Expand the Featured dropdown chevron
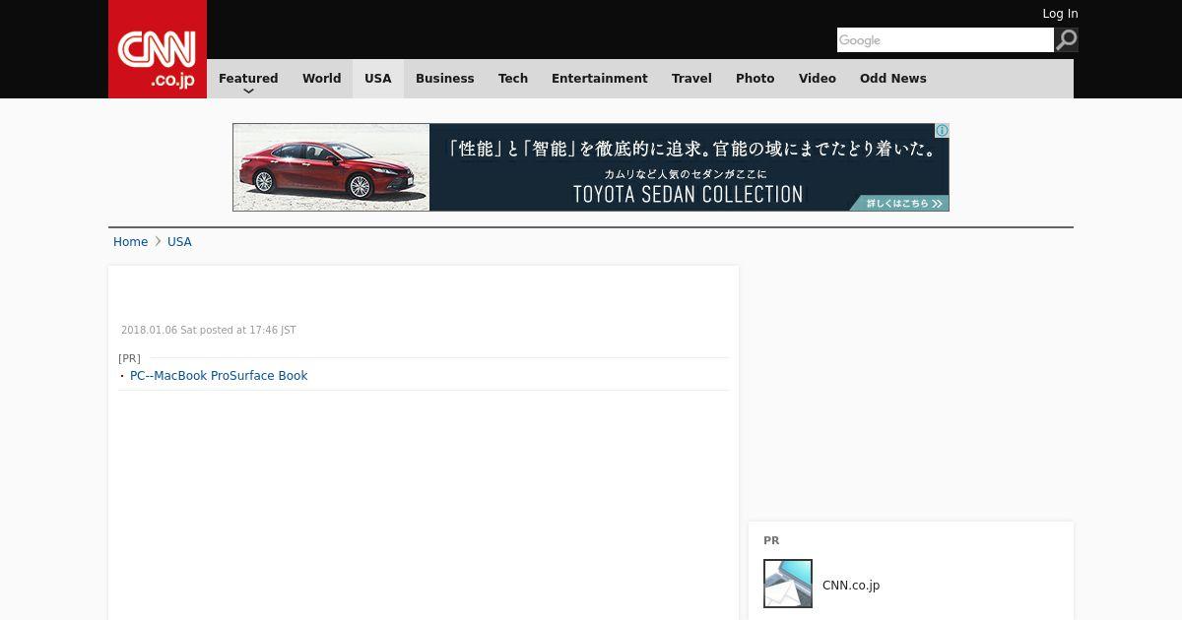This screenshot has width=1182, height=620. coord(248,91)
